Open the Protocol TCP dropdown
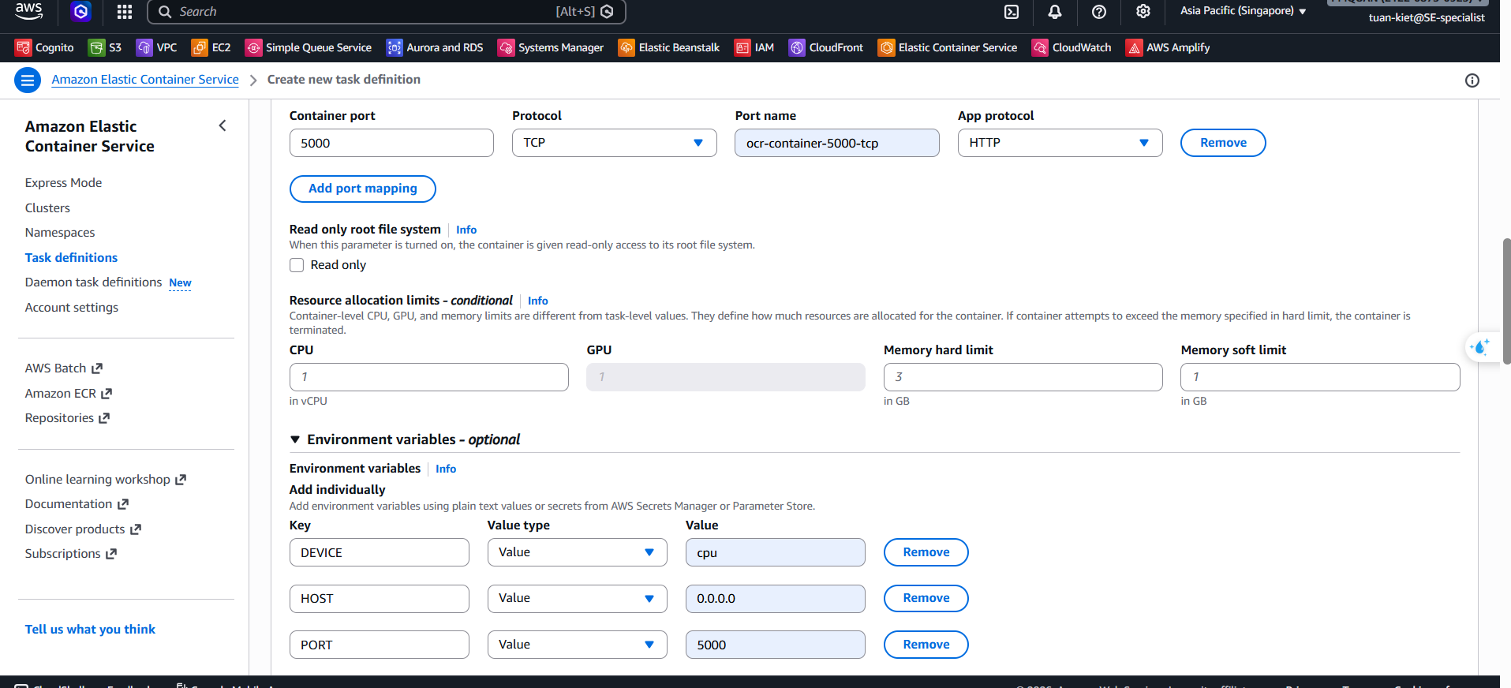The image size is (1511, 688). pos(614,143)
